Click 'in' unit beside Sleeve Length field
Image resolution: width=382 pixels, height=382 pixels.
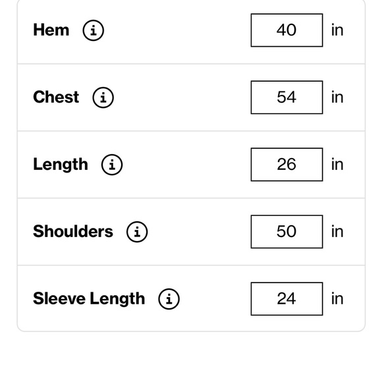tap(337, 299)
